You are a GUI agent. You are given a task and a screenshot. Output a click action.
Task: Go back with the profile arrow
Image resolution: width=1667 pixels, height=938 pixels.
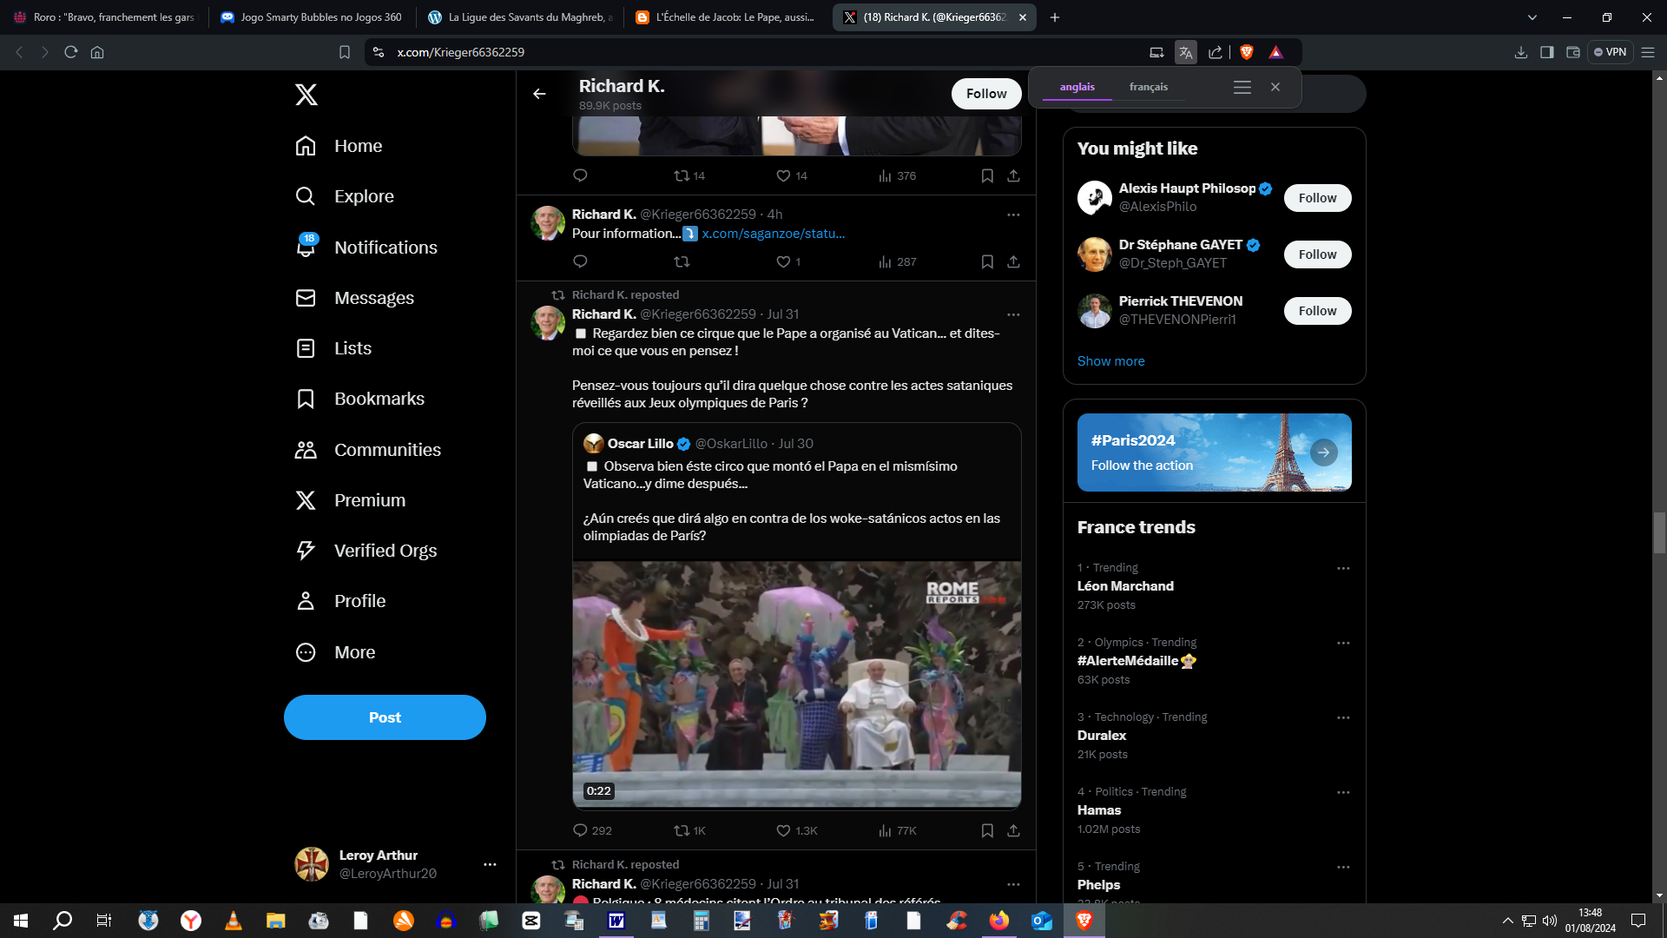click(539, 94)
